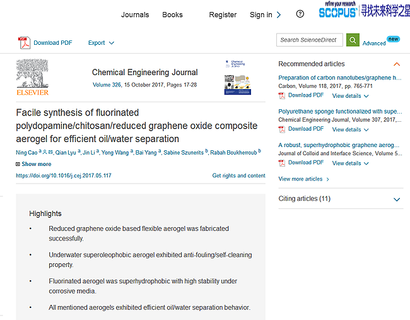Screen dimensions: 410x320
Task: Open the article DOI link
Action: (63, 175)
